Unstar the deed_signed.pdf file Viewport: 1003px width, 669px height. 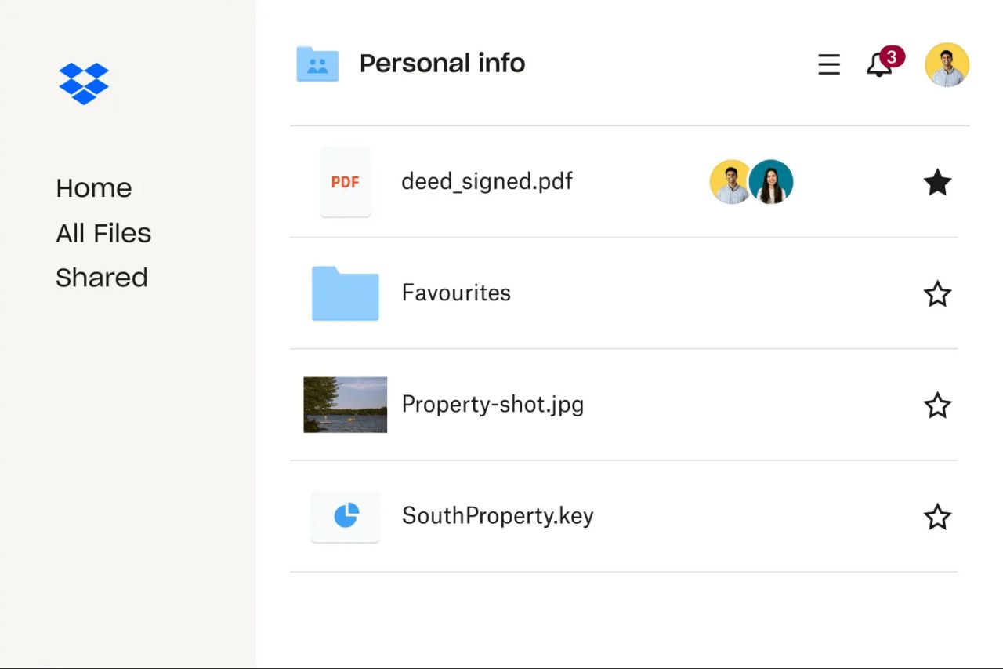937,182
